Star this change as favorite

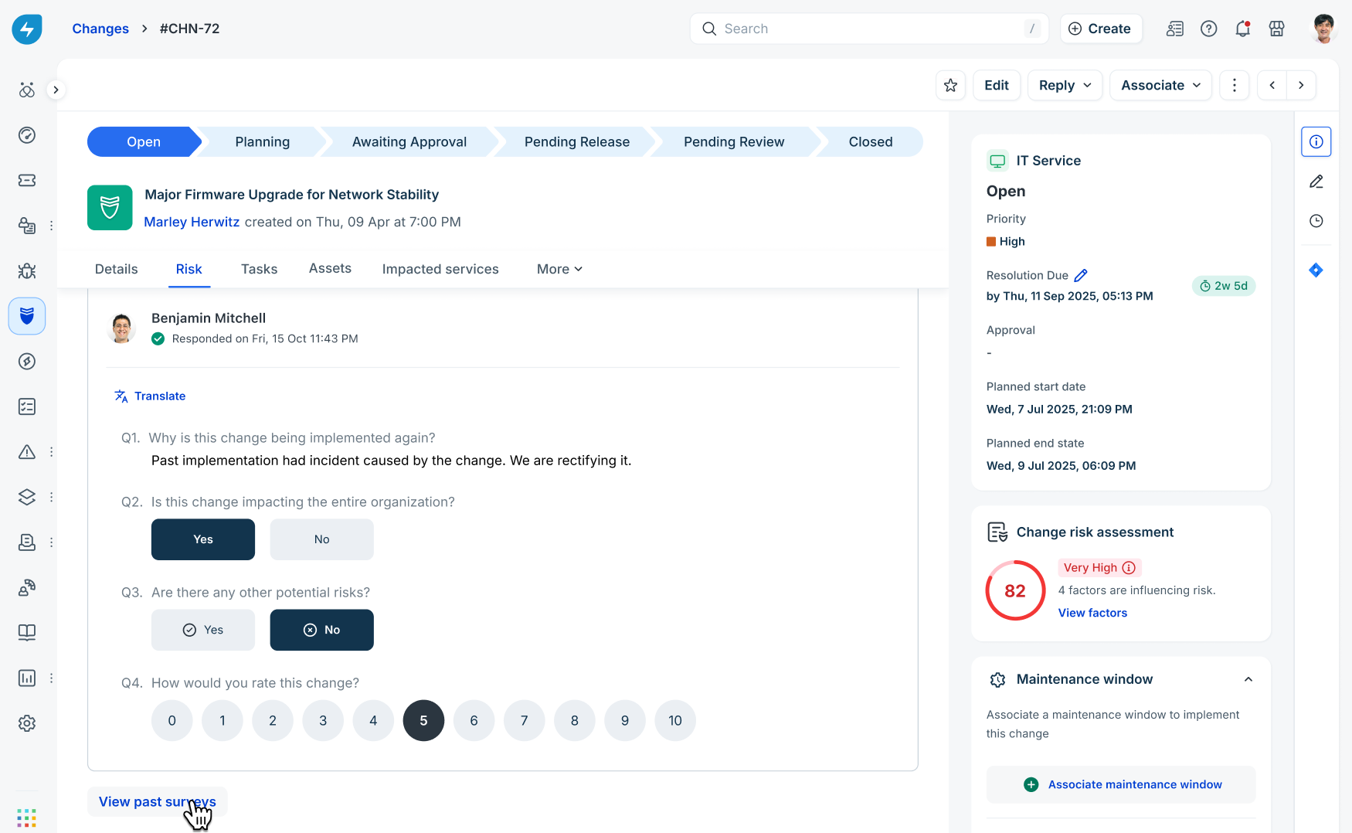click(x=951, y=85)
